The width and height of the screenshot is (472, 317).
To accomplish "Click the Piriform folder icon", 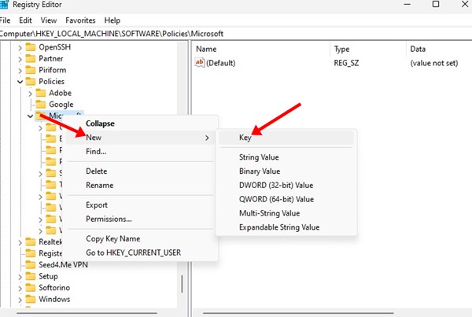I will [x=31, y=70].
